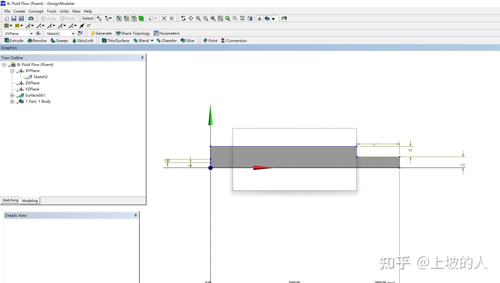The width and height of the screenshot is (500, 283).
Task: Pin the Details View panel
Action: click(135, 215)
